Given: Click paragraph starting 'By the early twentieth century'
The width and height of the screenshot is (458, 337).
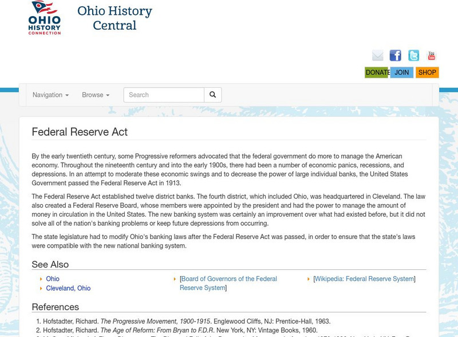Looking at the screenshot, I should click(220, 170).
